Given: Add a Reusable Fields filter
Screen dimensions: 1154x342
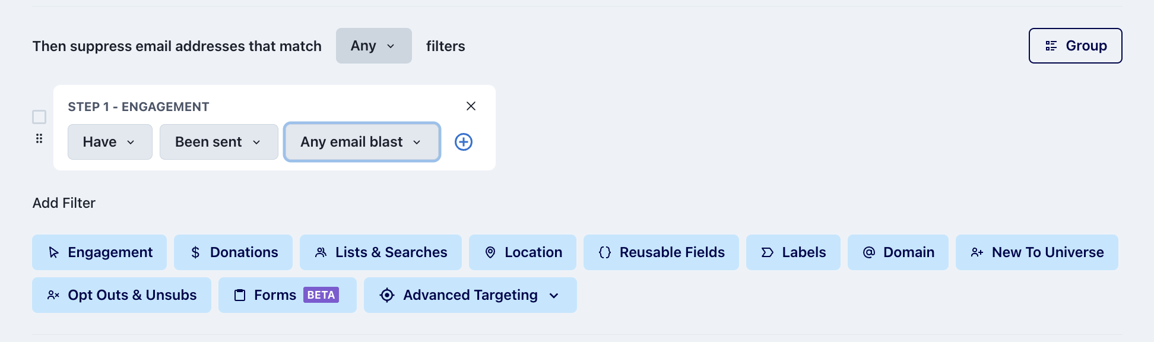Looking at the screenshot, I should 661,252.
